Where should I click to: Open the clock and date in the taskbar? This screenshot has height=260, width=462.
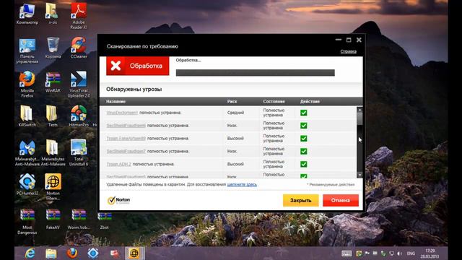(x=430, y=253)
